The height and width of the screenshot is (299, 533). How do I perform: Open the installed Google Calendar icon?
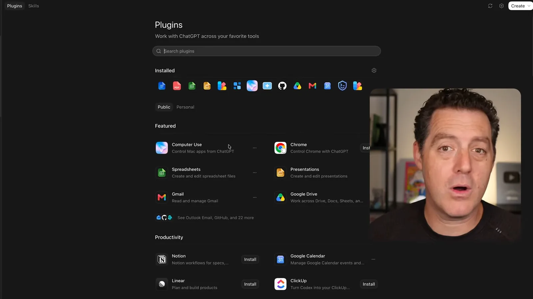[x=327, y=86]
